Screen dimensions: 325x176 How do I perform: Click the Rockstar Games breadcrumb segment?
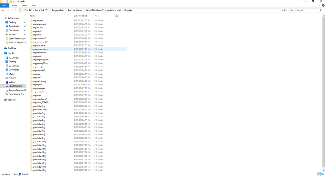coord(75,10)
